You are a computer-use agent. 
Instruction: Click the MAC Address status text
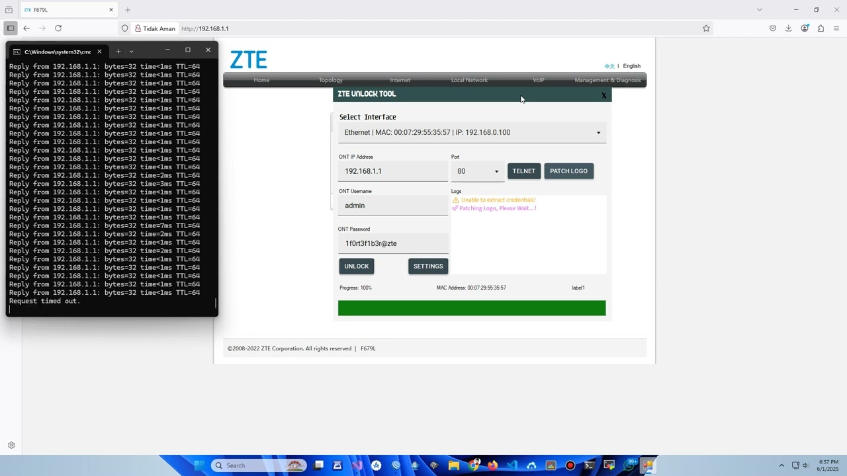[471, 288]
